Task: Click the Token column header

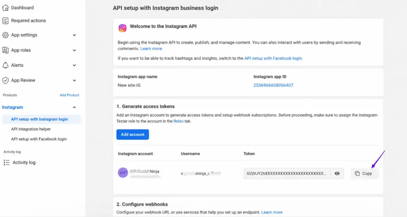Action: pos(249,154)
